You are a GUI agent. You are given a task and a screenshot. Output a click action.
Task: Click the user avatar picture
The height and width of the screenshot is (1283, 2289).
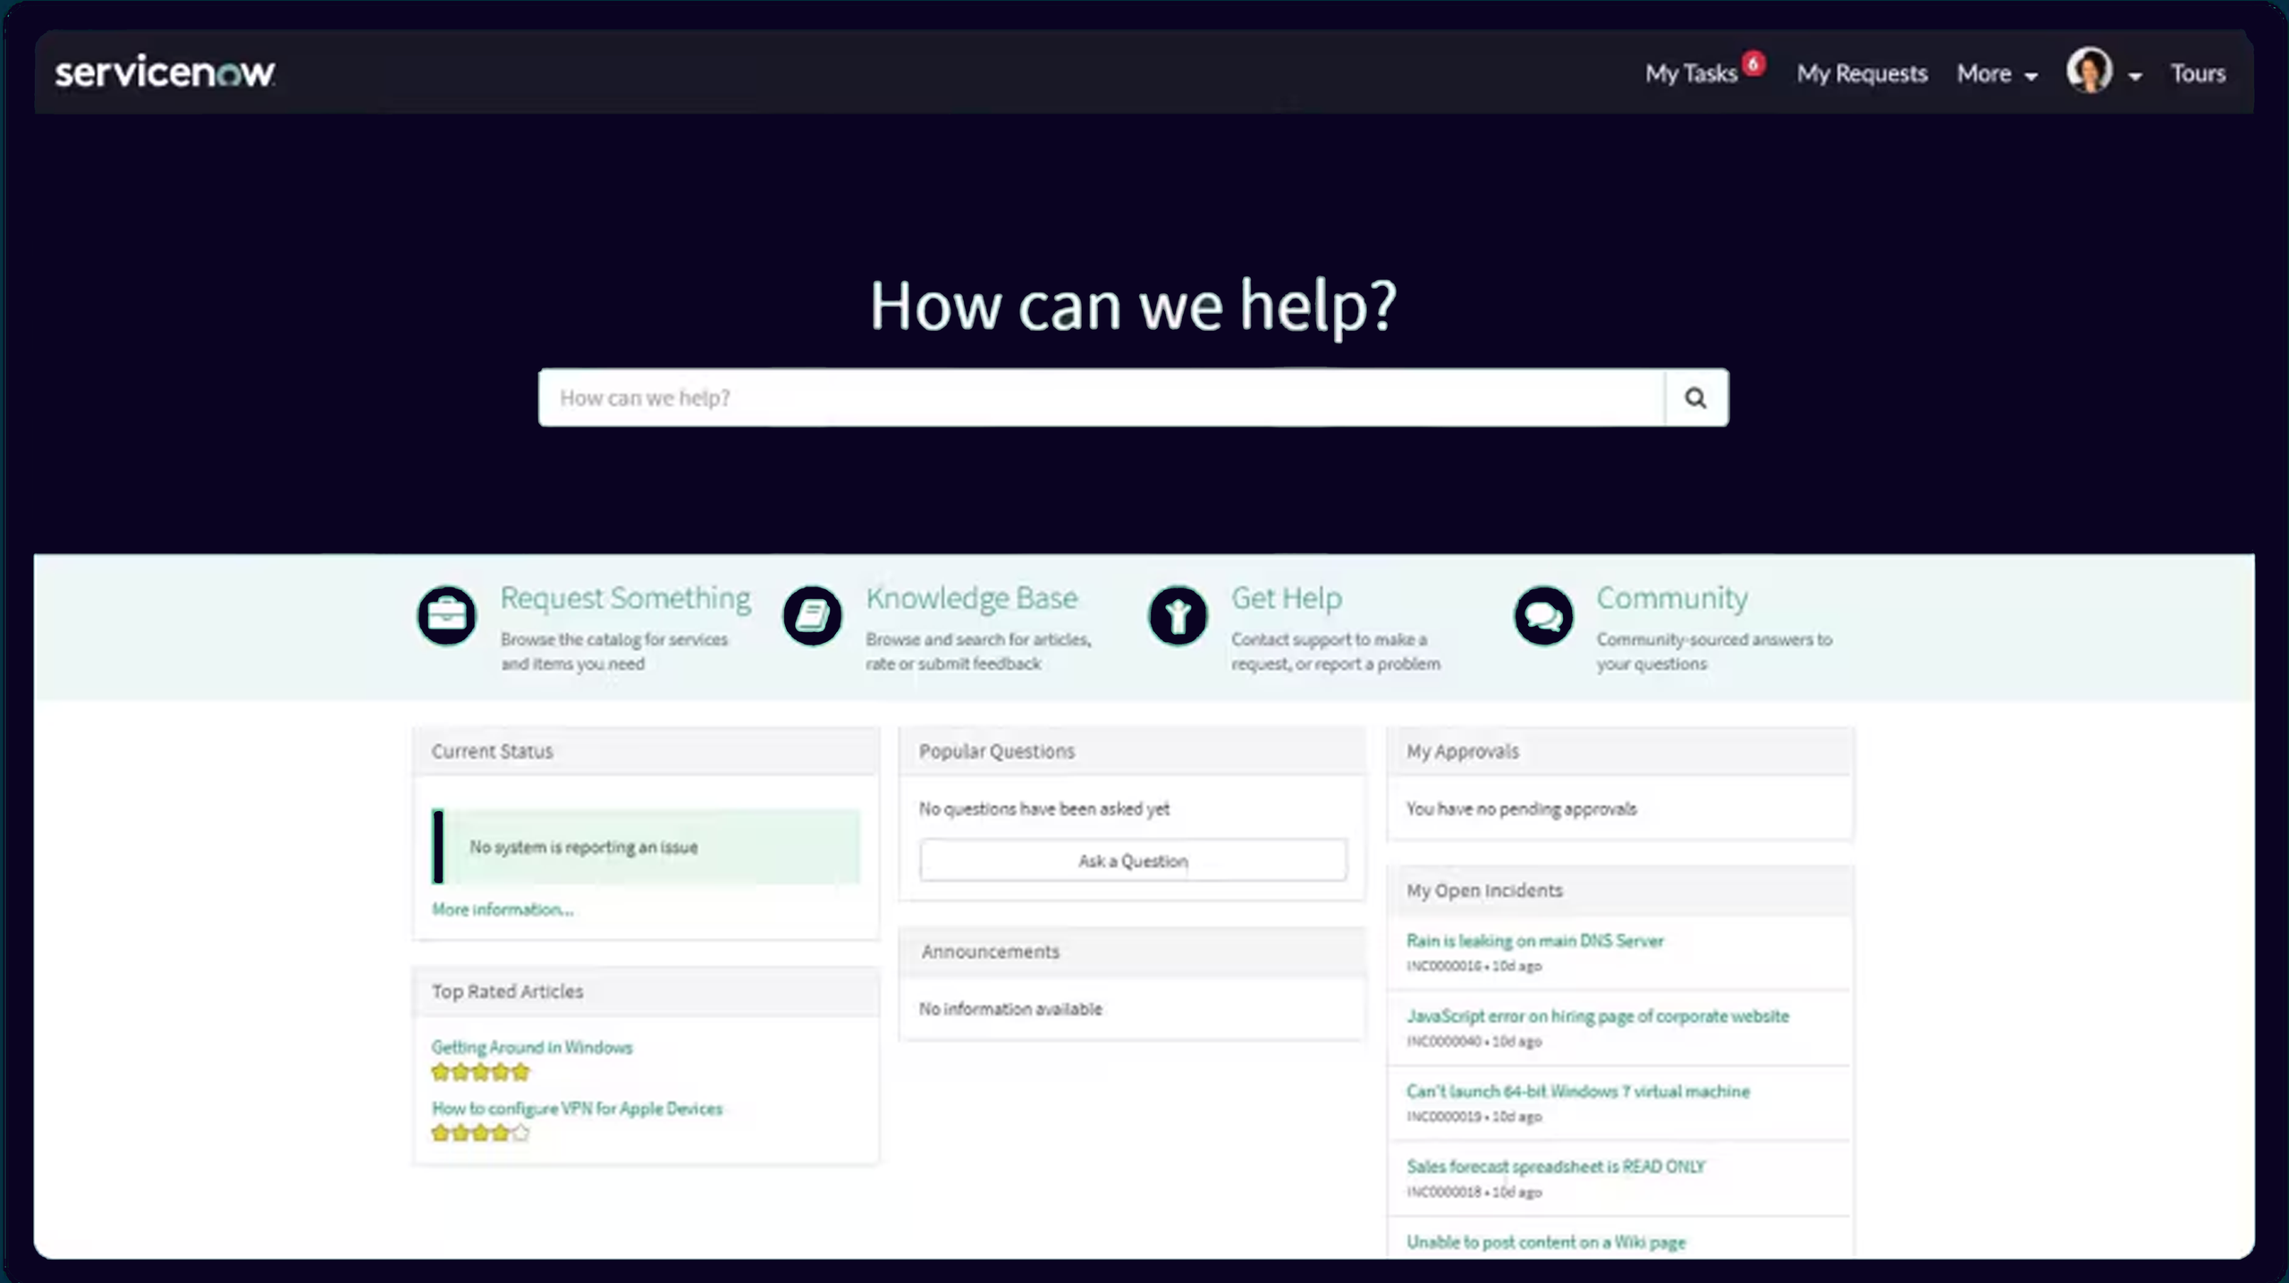click(x=2090, y=70)
